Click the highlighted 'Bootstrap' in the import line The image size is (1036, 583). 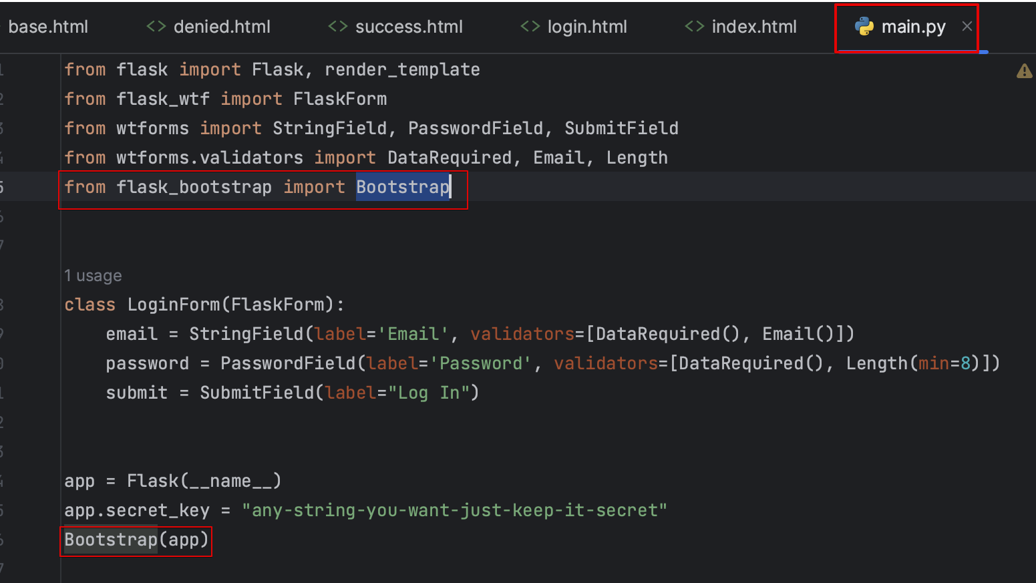[403, 187]
